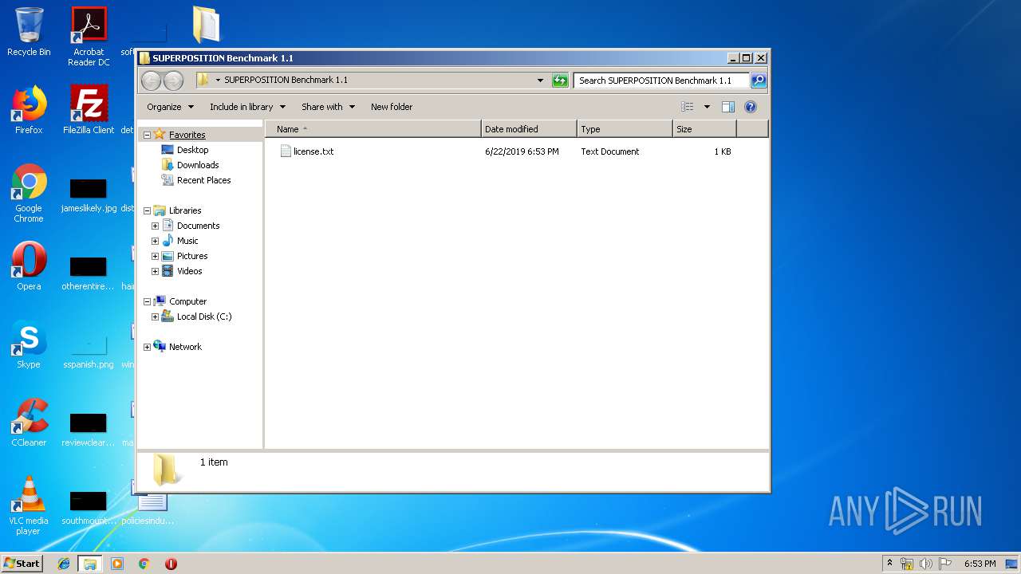
Task: Open Include in library menu
Action: [x=247, y=107]
